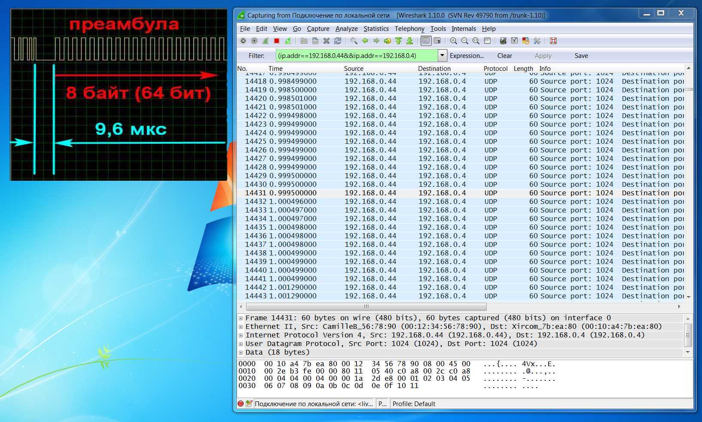
Task: Open the View menu
Action: coord(280,29)
